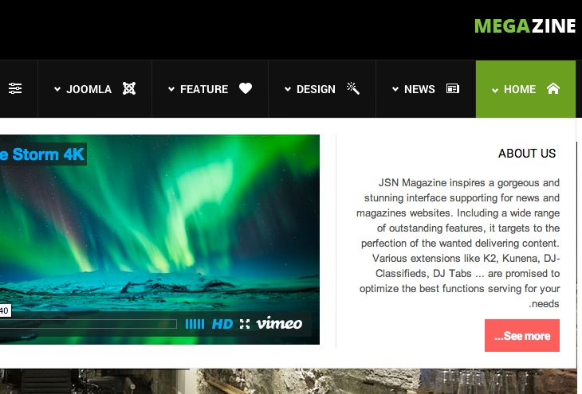Seek using the video progress bar
The width and height of the screenshot is (582, 394).
coord(88,324)
